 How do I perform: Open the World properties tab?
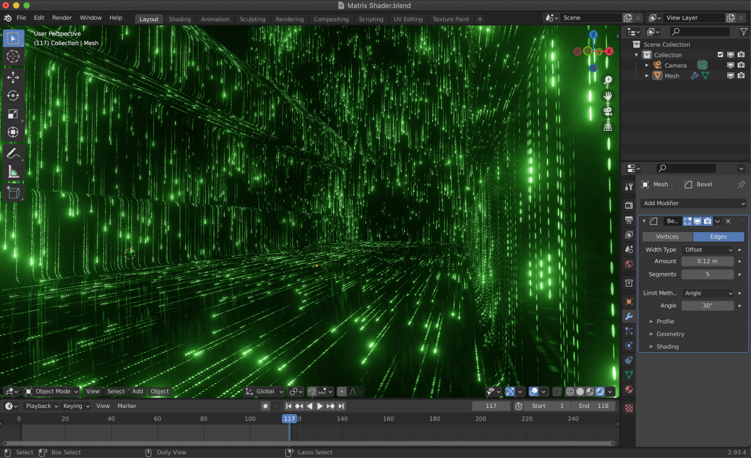click(629, 264)
